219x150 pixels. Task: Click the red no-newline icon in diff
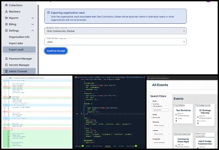click(x=12, y=129)
